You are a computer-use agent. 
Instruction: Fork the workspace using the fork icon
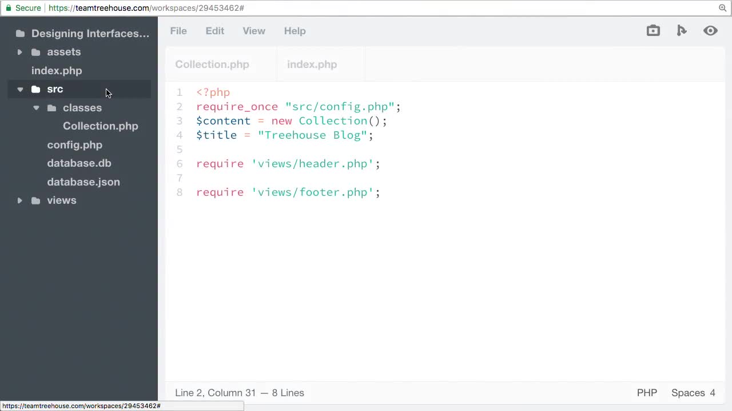click(x=682, y=31)
